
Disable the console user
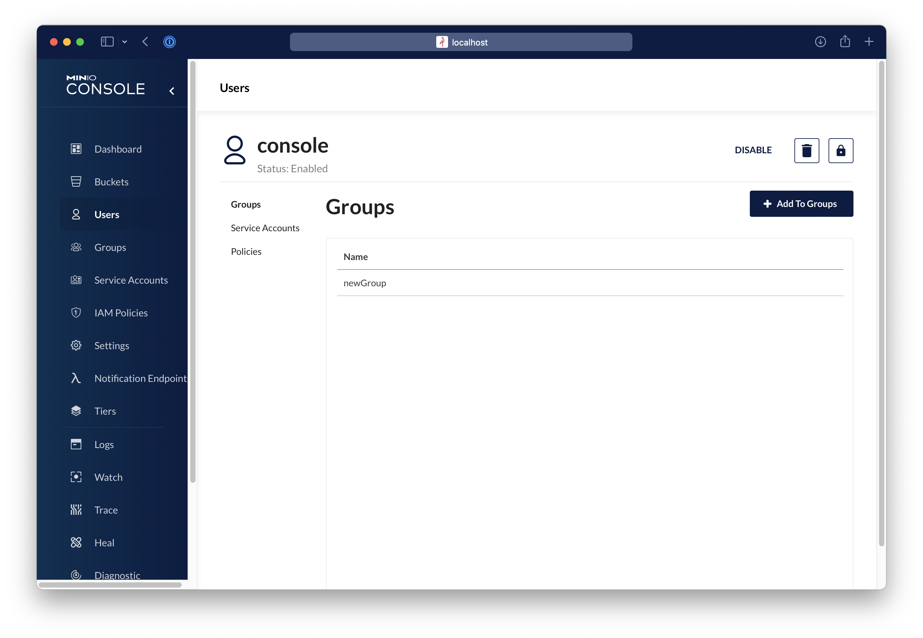coord(753,150)
